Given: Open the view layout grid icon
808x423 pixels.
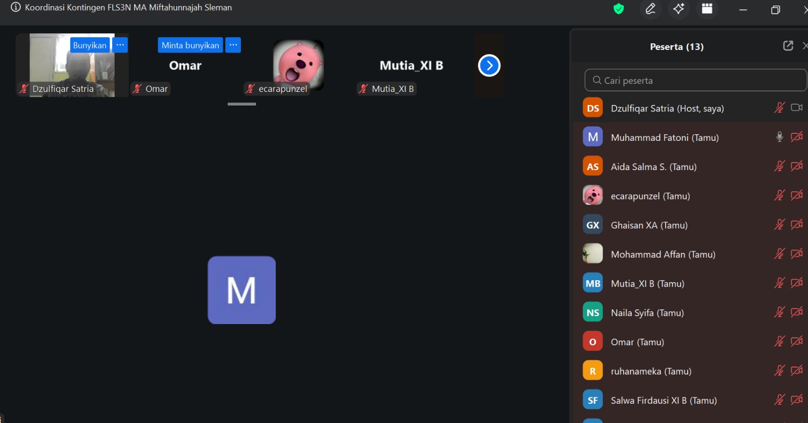Looking at the screenshot, I should coord(707,9).
